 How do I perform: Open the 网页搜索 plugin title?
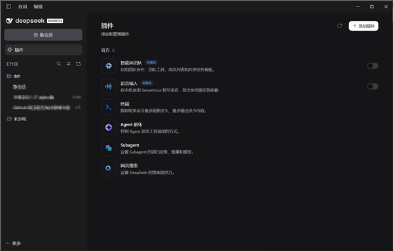pyautogui.click(x=129, y=166)
